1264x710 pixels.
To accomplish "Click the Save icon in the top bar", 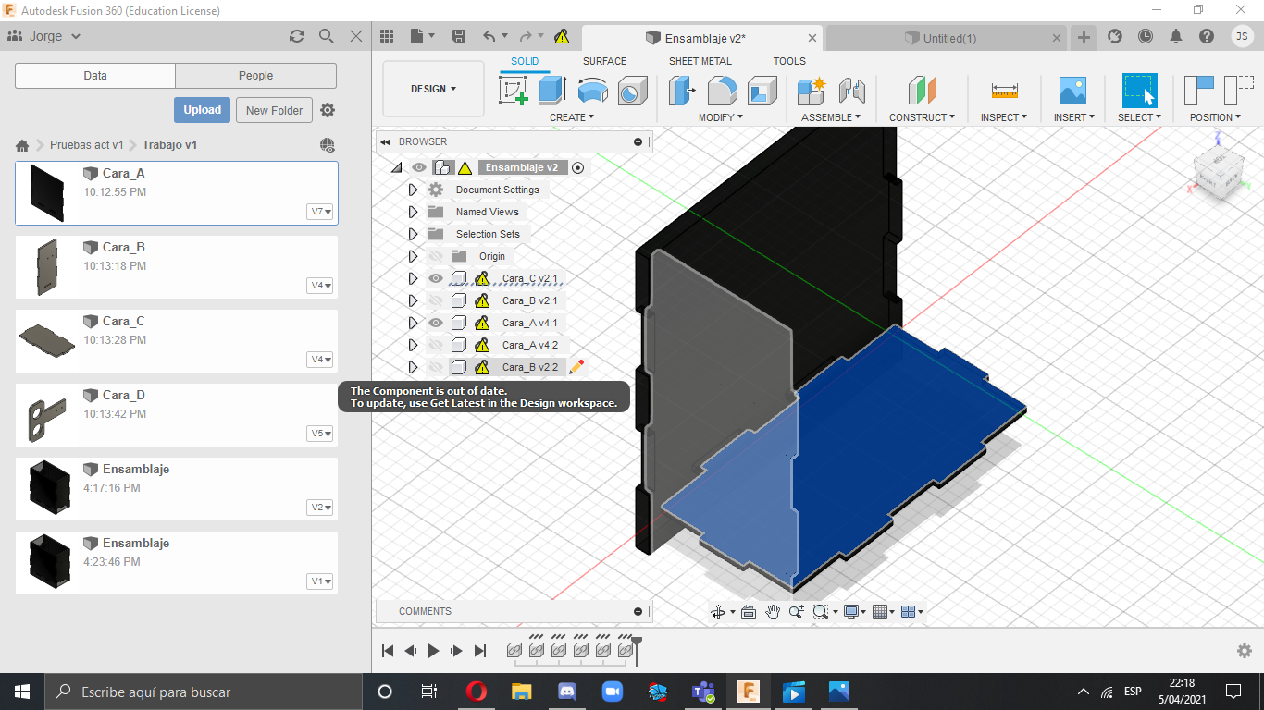I will [458, 36].
